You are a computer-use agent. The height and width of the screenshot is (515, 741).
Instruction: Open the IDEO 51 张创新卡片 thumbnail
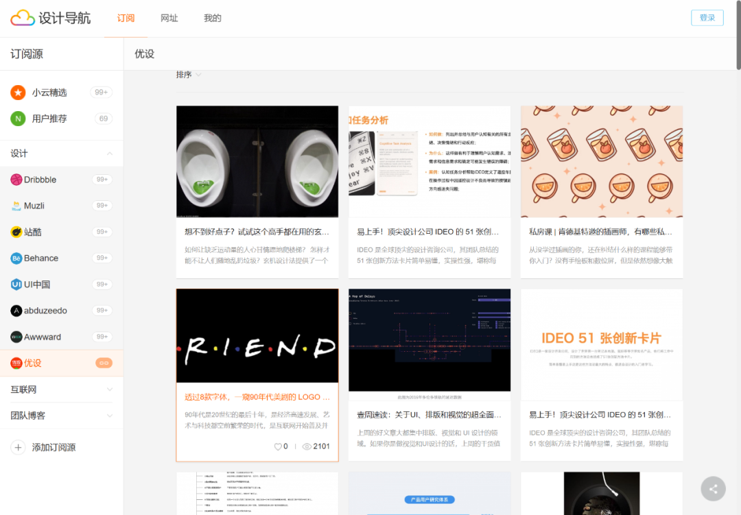click(602, 345)
